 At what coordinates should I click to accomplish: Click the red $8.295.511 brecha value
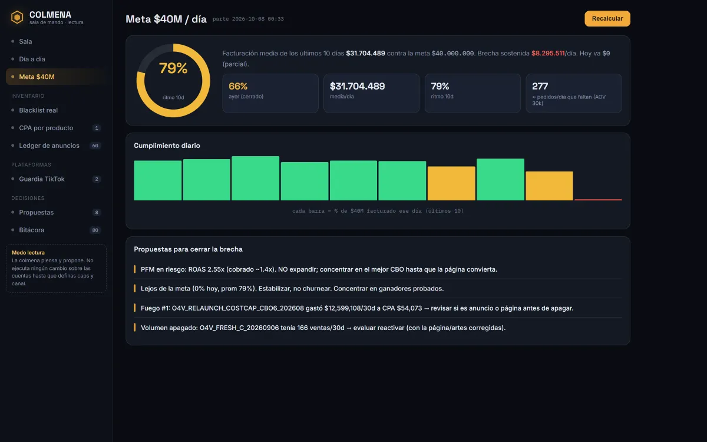click(x=548, y=53)
